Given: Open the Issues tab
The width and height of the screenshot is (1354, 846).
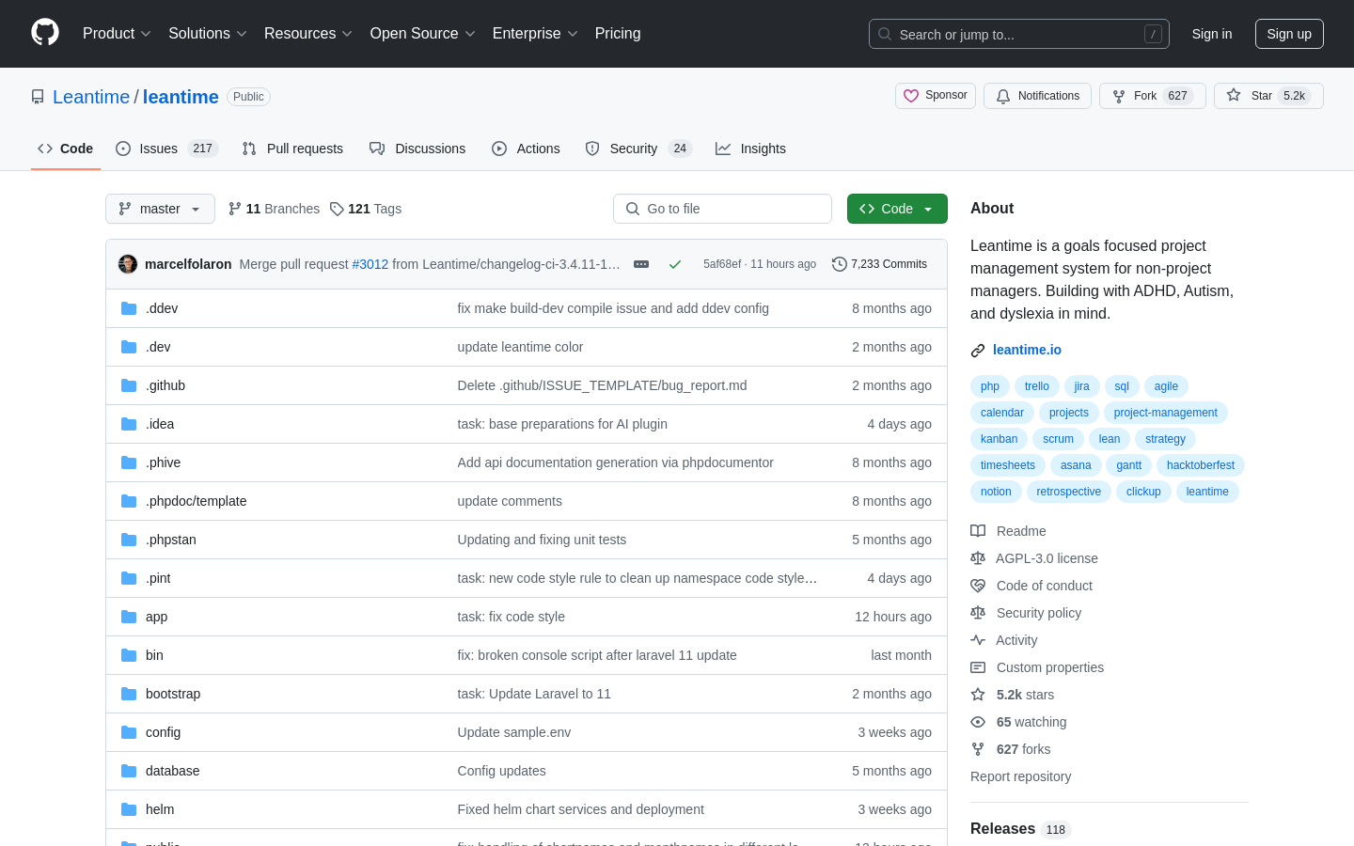Looking at the screenshot, I should click(167, 149).
